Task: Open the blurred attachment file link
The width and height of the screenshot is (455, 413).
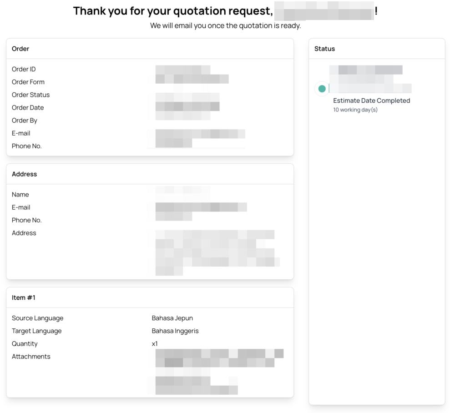Action: (x=218, y=358)
